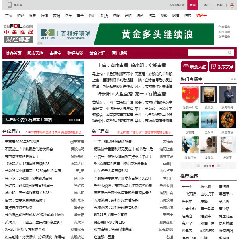Image resolution: width=239 pixels, height=239 pixels.
Task: Go to 首页 in top navigation
Action: (8, 16)
